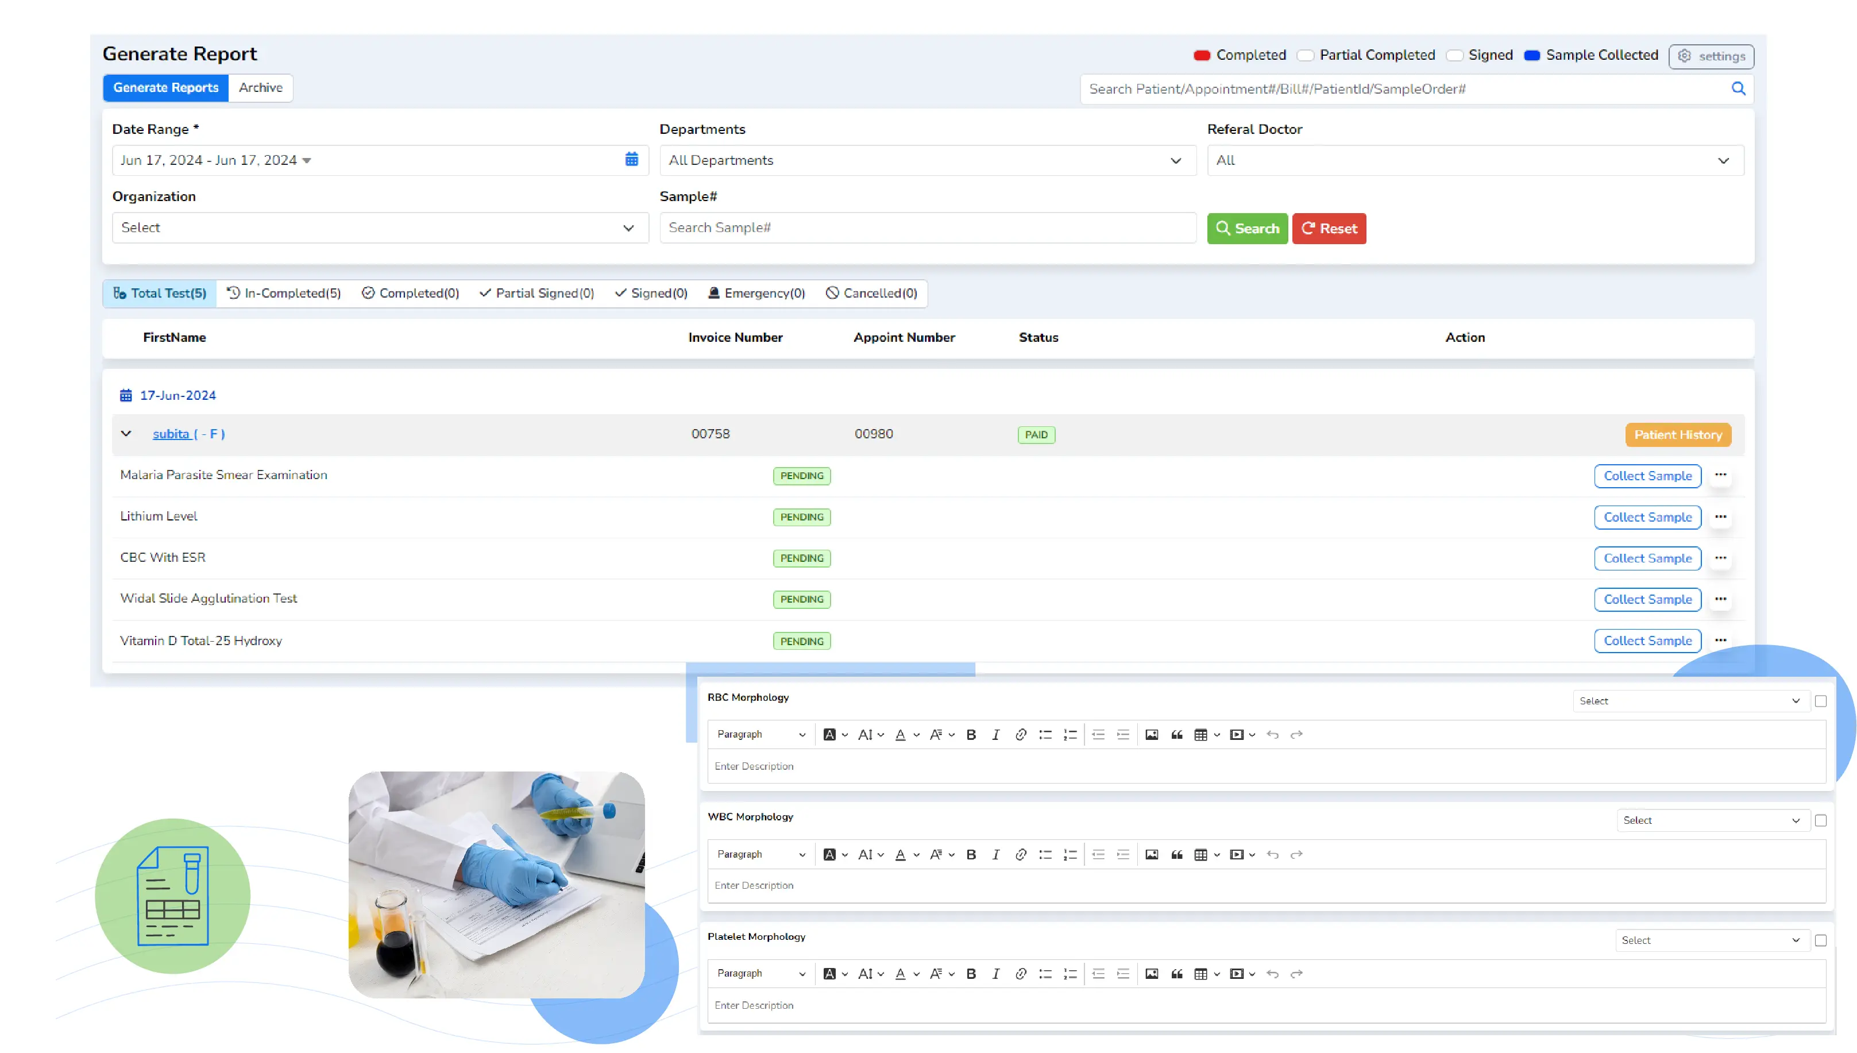Open more options for Lithium Level row
The width and height of the screenshot is (1857, 1053).
[x=1720, y=516]
